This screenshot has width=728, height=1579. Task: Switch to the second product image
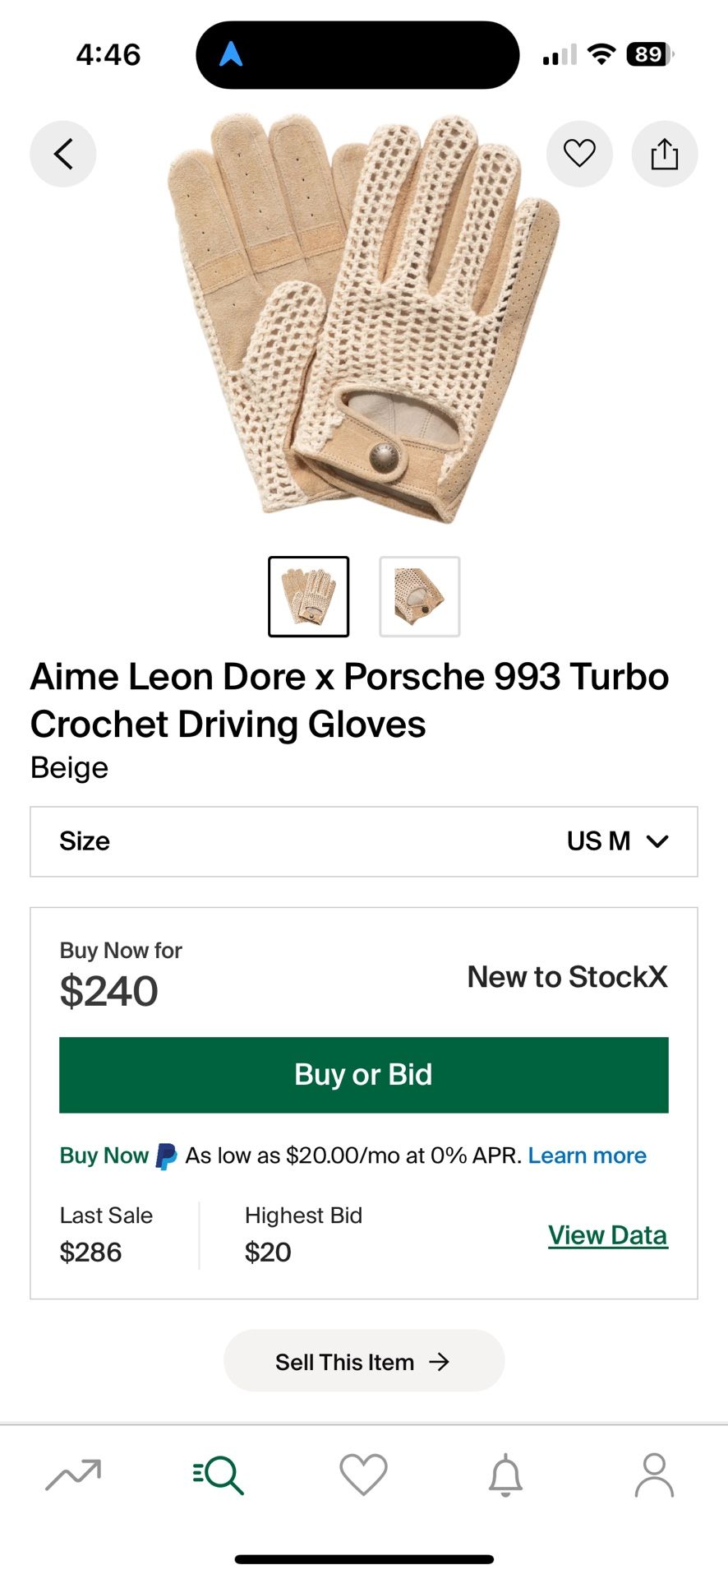coord(419,595)
